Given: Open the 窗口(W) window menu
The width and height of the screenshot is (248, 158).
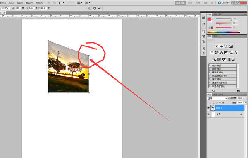Looking at the screenshot, I should tap(29, 3).
